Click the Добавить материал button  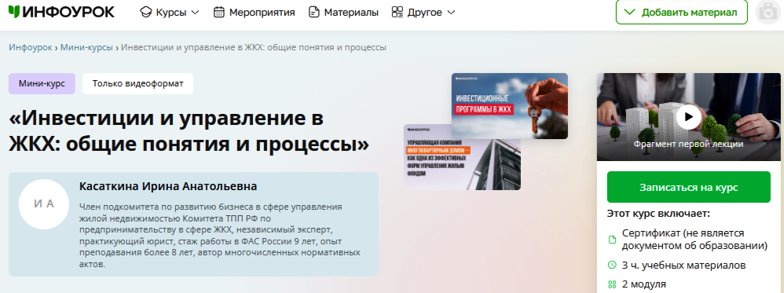point(682,12)
